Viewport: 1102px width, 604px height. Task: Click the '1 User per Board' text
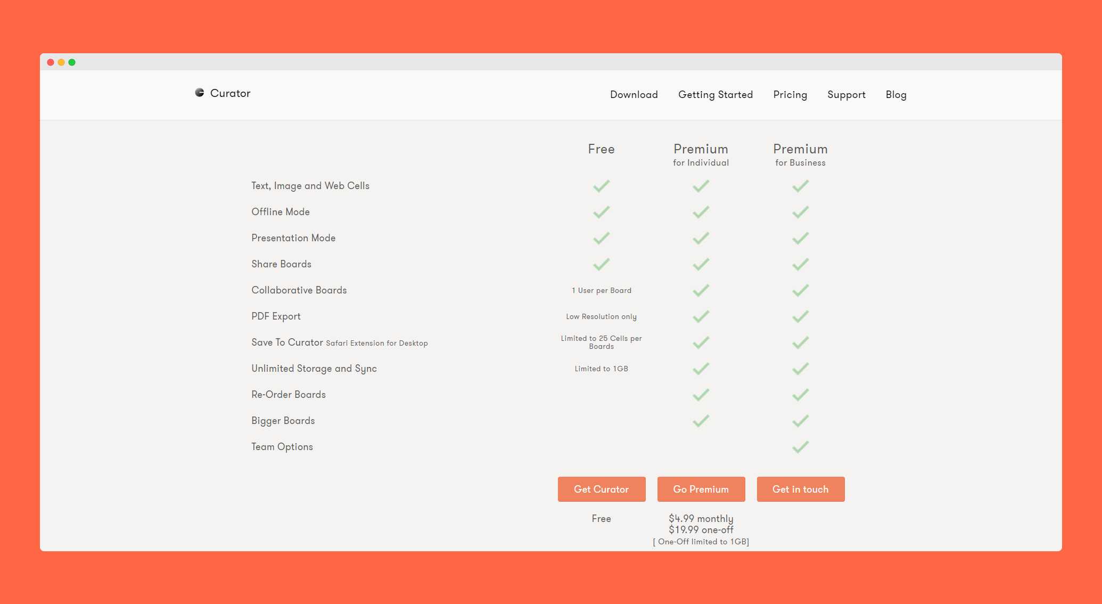pos(602,290)
